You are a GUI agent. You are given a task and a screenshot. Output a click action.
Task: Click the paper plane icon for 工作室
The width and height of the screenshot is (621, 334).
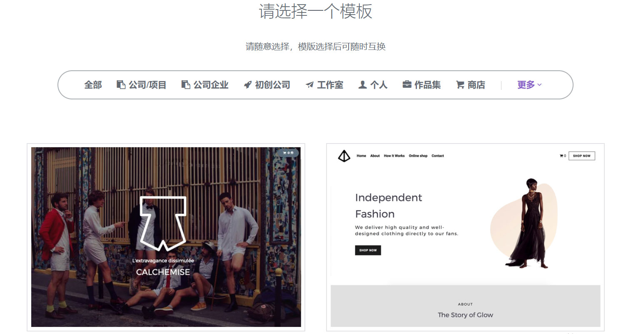(309, 85)
